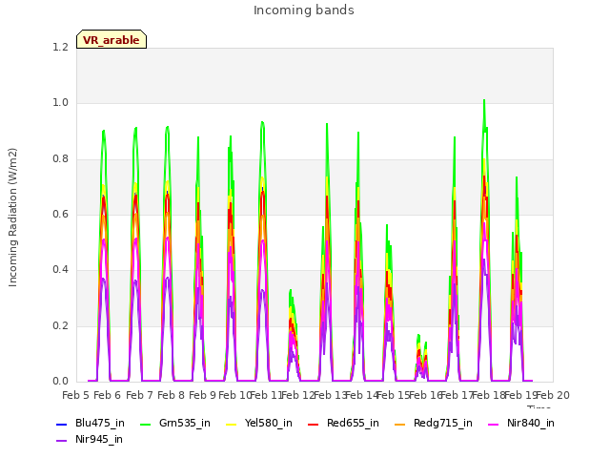Click the orange Redg715_in legend swatch
This screenshot has height=458, width=610.
(400, 424)
